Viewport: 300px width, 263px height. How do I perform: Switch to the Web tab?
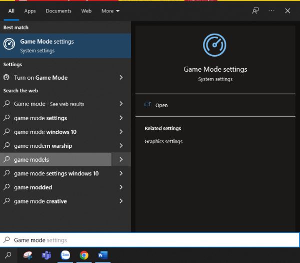pos(86,11)
